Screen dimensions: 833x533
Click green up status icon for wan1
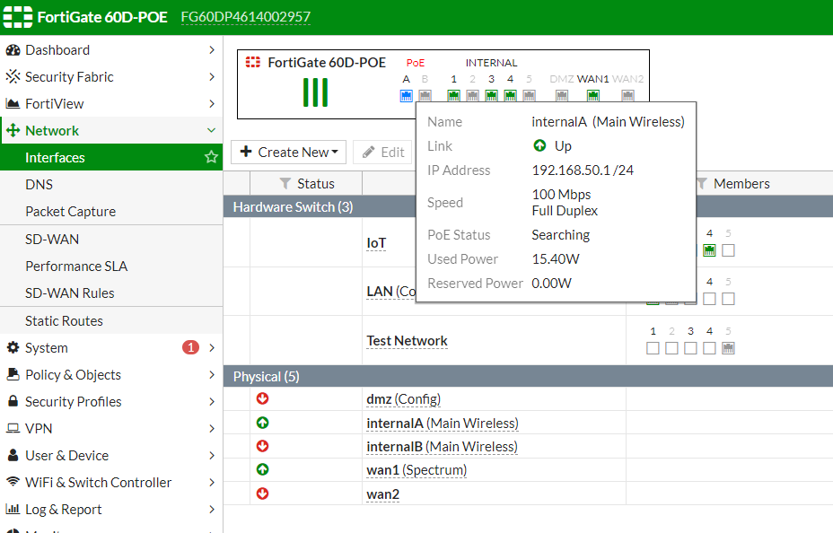(262, 469)
